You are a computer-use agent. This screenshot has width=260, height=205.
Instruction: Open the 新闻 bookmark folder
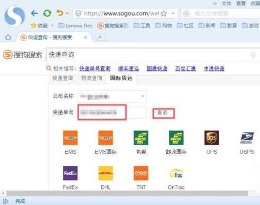(207, 26)
